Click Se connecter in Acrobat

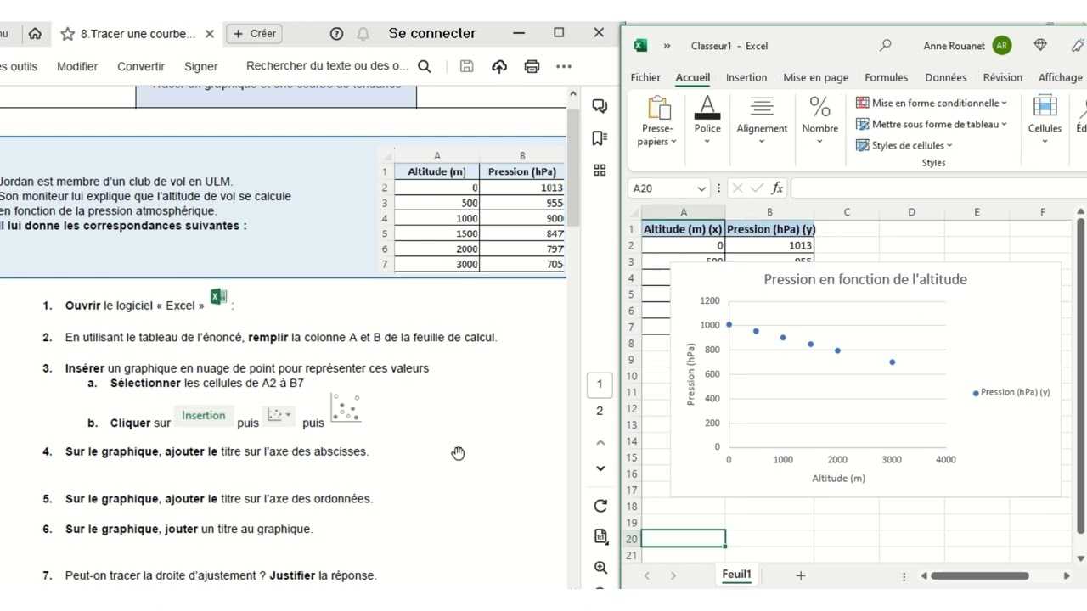pos(432,33)
